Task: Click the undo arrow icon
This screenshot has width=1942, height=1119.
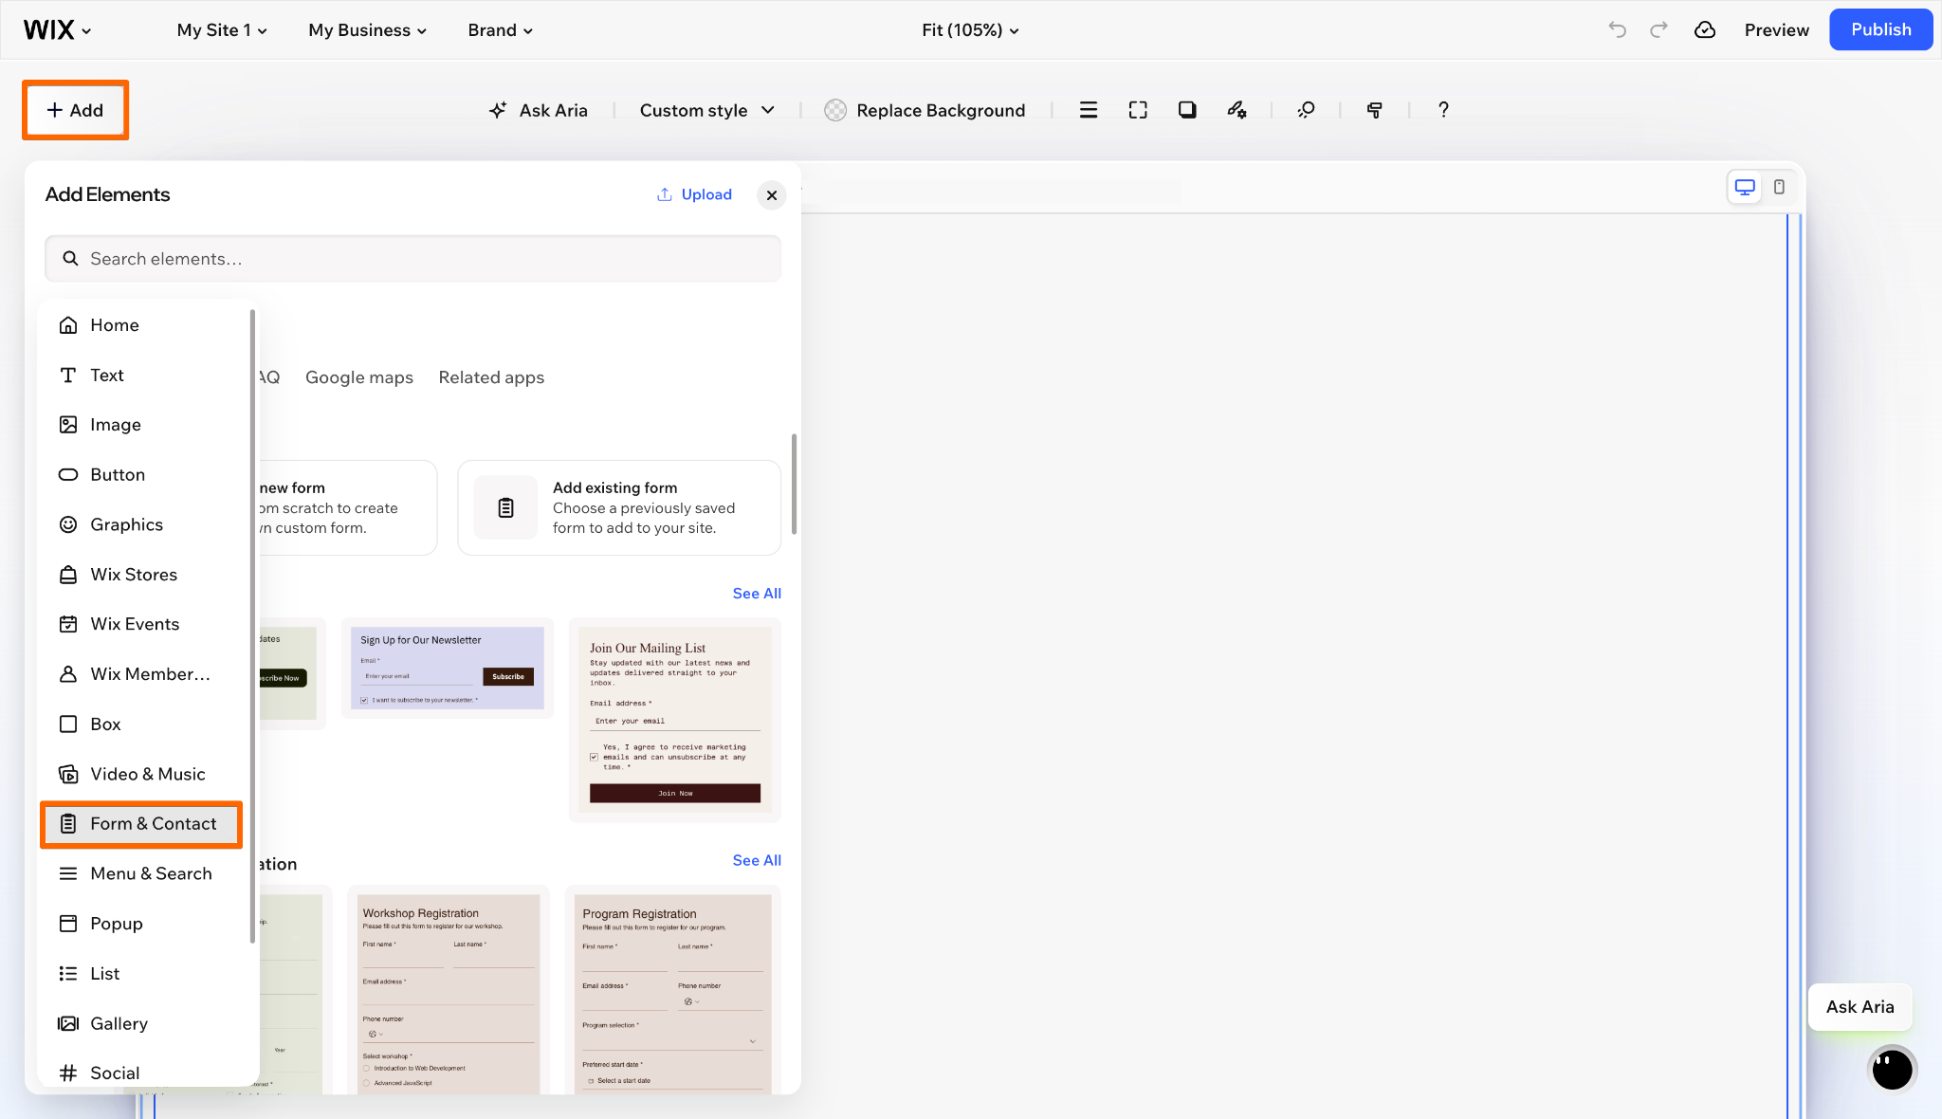Action: point(1617,29)
